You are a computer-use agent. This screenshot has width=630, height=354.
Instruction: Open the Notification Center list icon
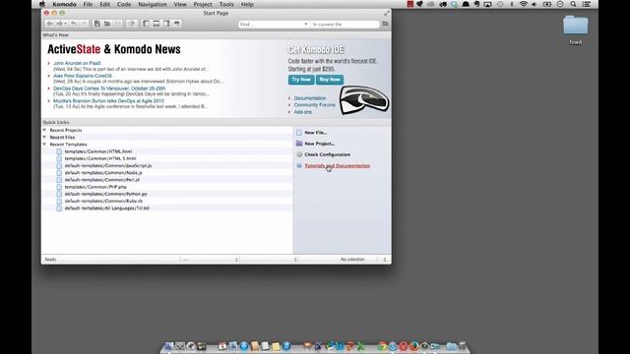coord(587,4)
